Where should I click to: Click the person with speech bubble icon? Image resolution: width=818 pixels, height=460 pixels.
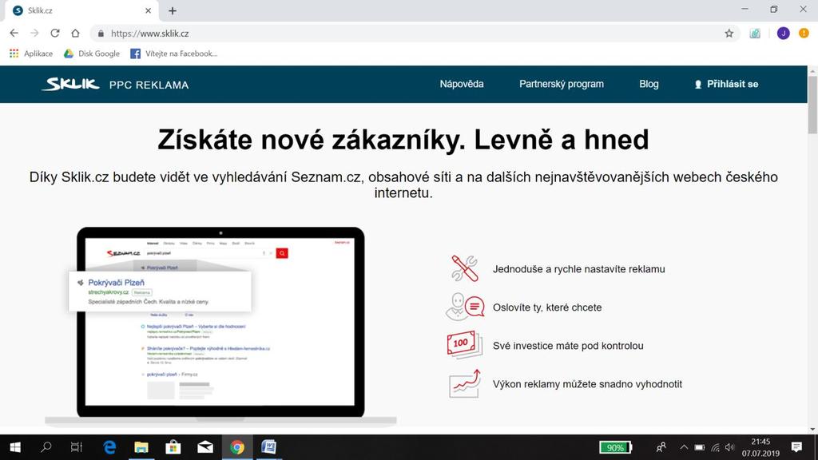465,307
